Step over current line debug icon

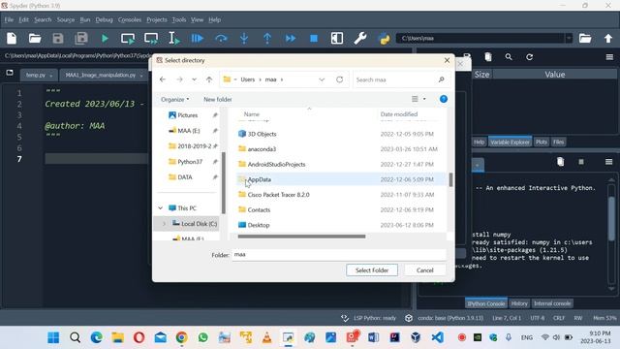click(x=221, y=39)
